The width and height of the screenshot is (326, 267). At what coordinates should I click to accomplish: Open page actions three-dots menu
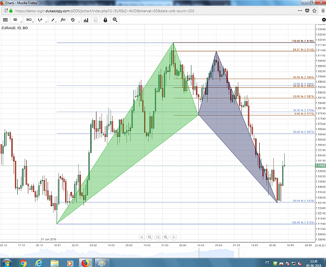(300, 10)
